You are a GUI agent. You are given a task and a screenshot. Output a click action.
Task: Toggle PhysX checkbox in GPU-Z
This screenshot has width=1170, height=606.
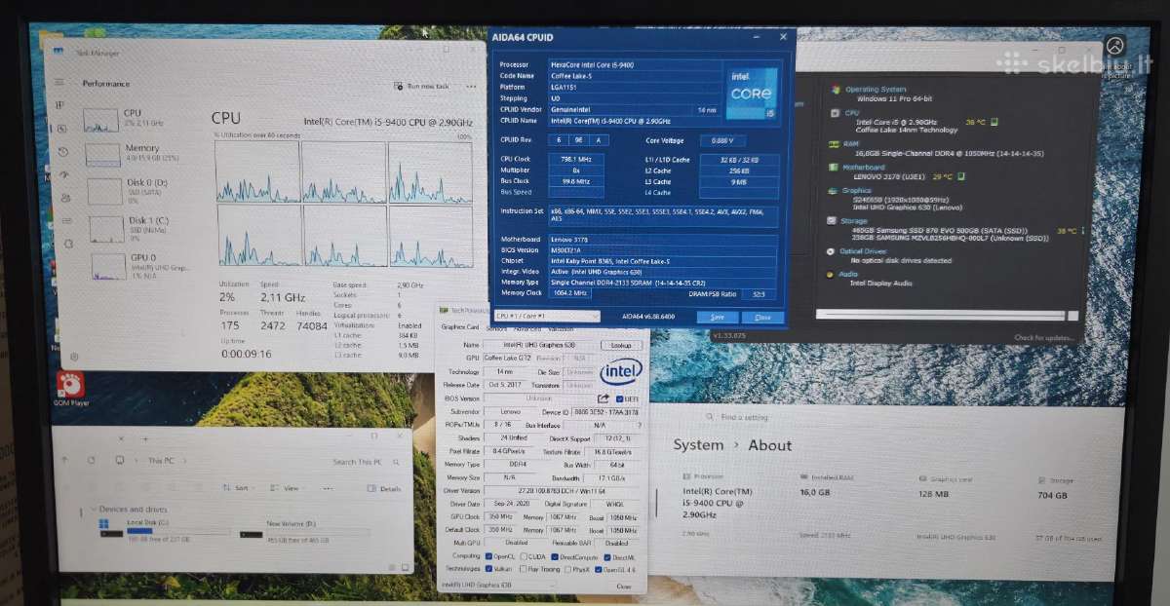point(568,568)
